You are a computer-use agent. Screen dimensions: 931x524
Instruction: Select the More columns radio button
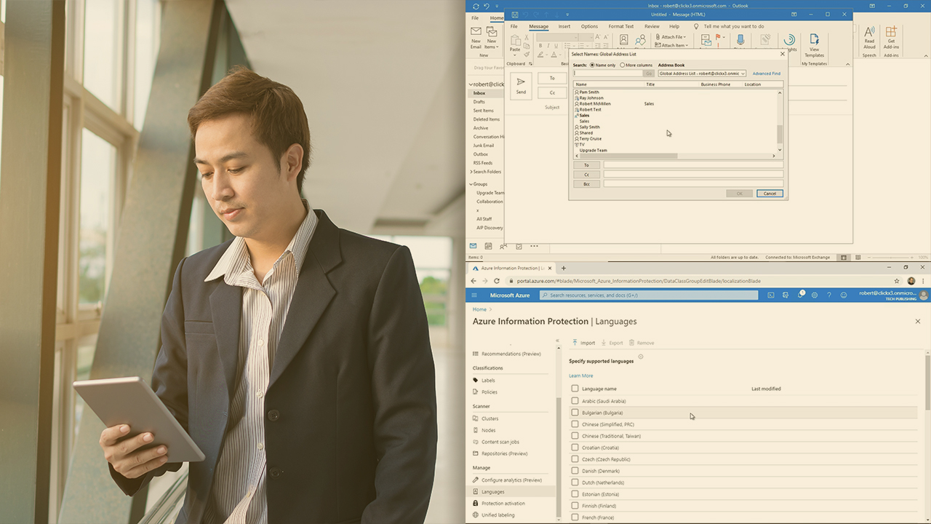[x=623, y=65]
